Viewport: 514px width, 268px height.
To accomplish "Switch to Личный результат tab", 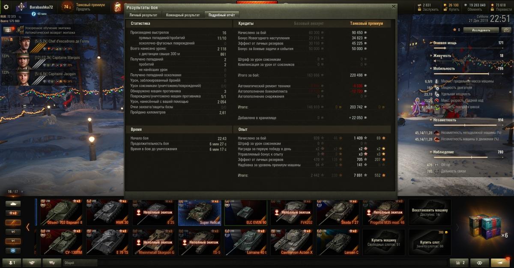I will (x=143, y=15).
